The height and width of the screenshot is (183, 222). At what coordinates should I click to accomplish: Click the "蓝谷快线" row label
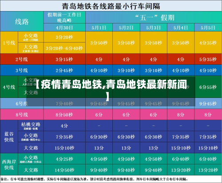point(9,136)
